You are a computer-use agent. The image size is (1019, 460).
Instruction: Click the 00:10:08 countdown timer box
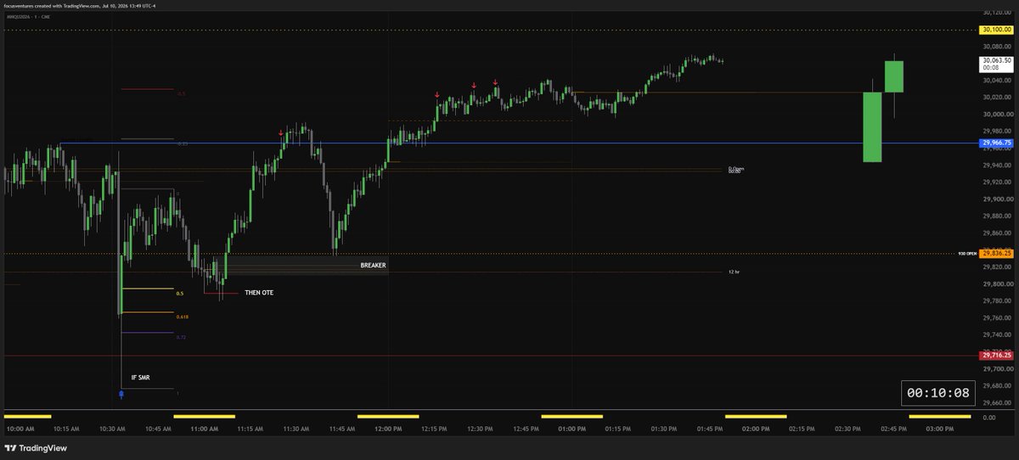pos(937,393)
